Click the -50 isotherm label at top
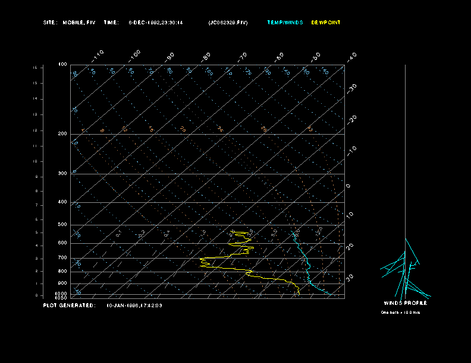The image size is (471, 363). click(316, 57)
